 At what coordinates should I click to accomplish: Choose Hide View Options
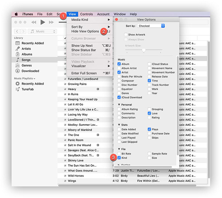[x=90, y=31]
